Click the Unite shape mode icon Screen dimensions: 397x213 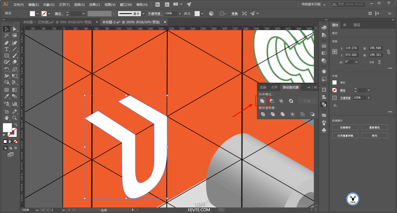click(262, 101)
